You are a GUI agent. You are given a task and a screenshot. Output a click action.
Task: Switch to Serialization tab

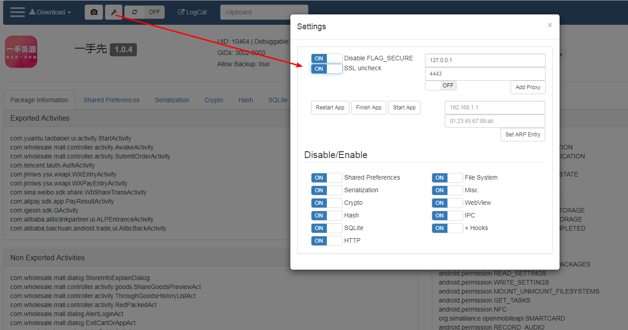tap(172, 100)
